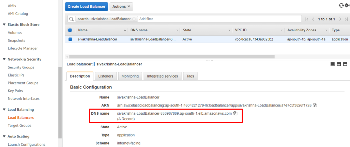
Task: Remove the sivakrishna-LoadBalancer search filter
Action: click(134, 19)
